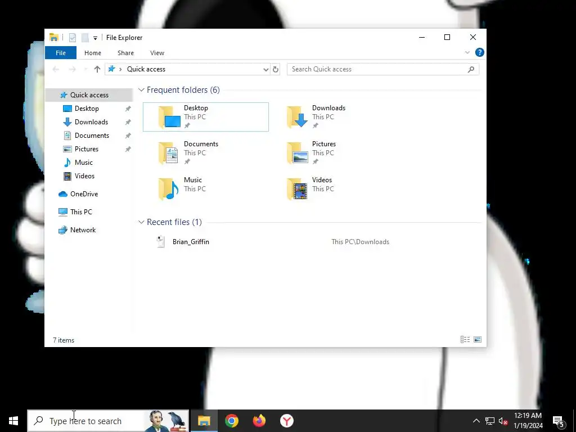Click the File Explorer title bar icon

click(54, 38)
